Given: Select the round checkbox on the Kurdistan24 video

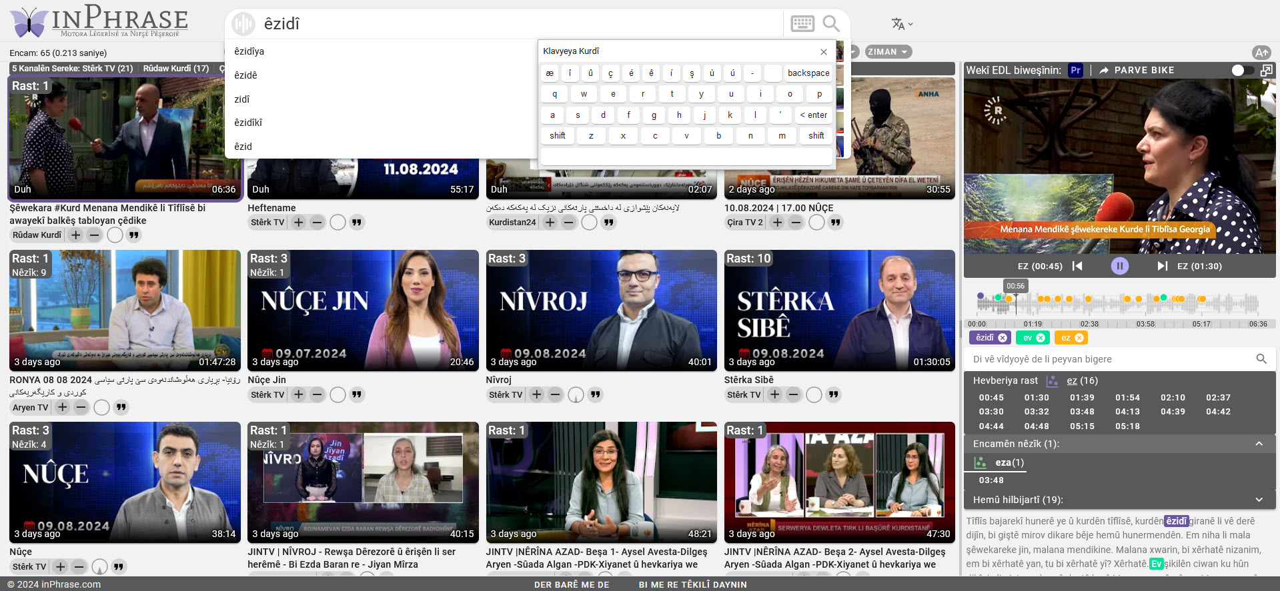Looking at the screenshot, I should tap(589, 223).
